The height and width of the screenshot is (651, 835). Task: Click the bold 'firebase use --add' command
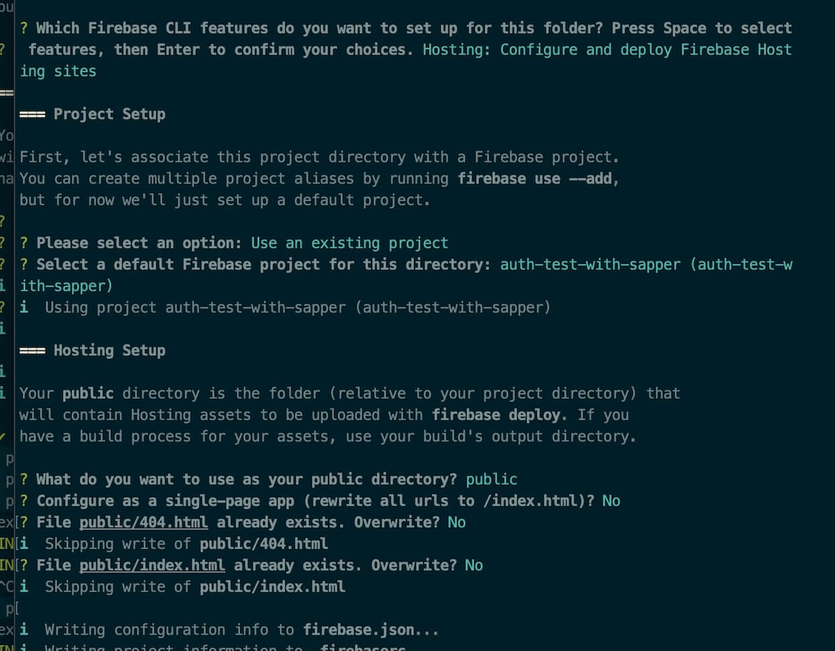click(x=538, y=179)
